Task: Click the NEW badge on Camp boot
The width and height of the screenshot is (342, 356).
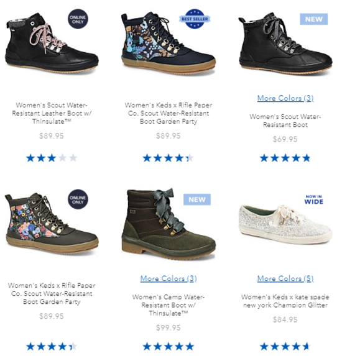Action: click(x=197, y=199)
